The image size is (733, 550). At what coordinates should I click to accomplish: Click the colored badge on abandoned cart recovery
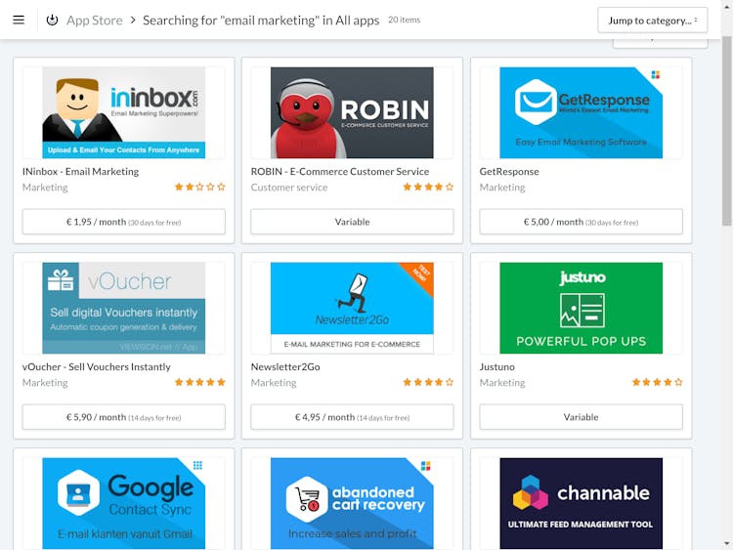coord(425,466)
